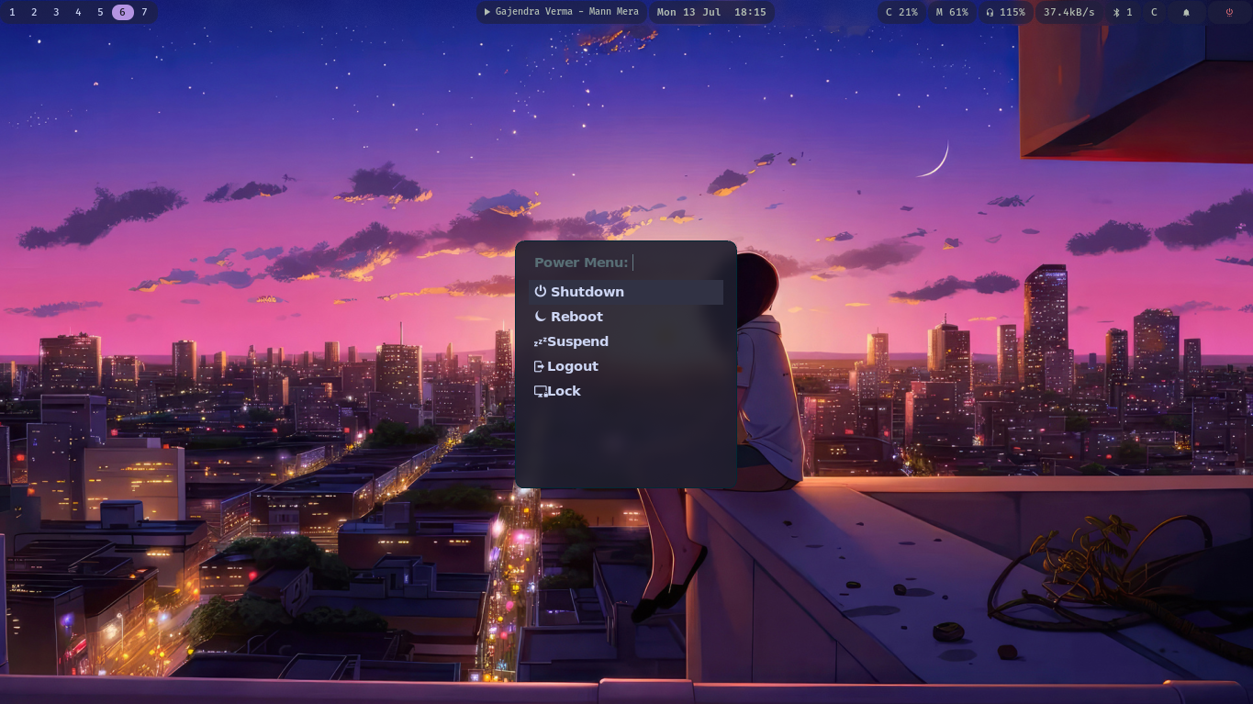
Task: Click the 18:15 clock in the bar
Action: coord(750,12)
